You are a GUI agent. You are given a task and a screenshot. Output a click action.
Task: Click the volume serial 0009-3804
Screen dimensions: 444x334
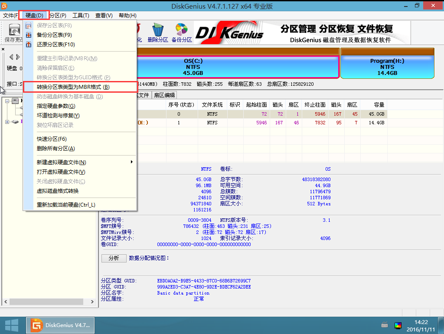coord(199,221)
